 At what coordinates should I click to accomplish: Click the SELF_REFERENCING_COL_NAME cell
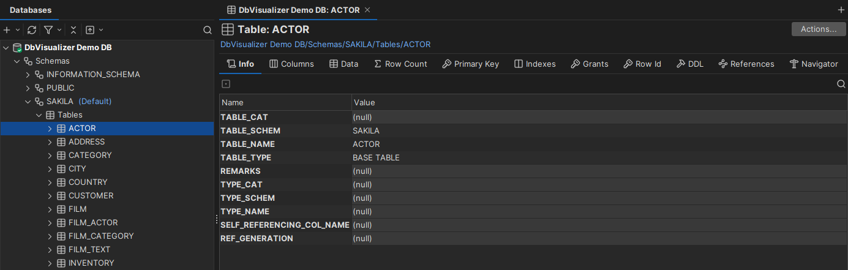pyautogui.click(x=285, y=225)
